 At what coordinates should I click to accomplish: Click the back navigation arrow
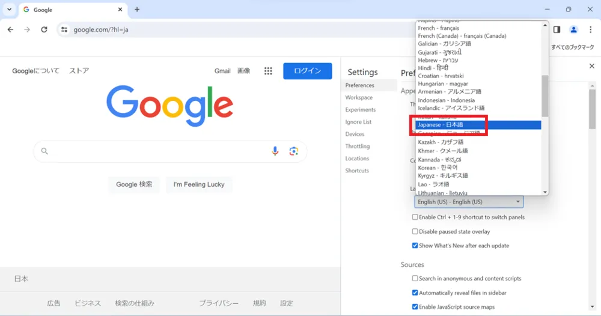pyautogui.click(x=10, y=29)
